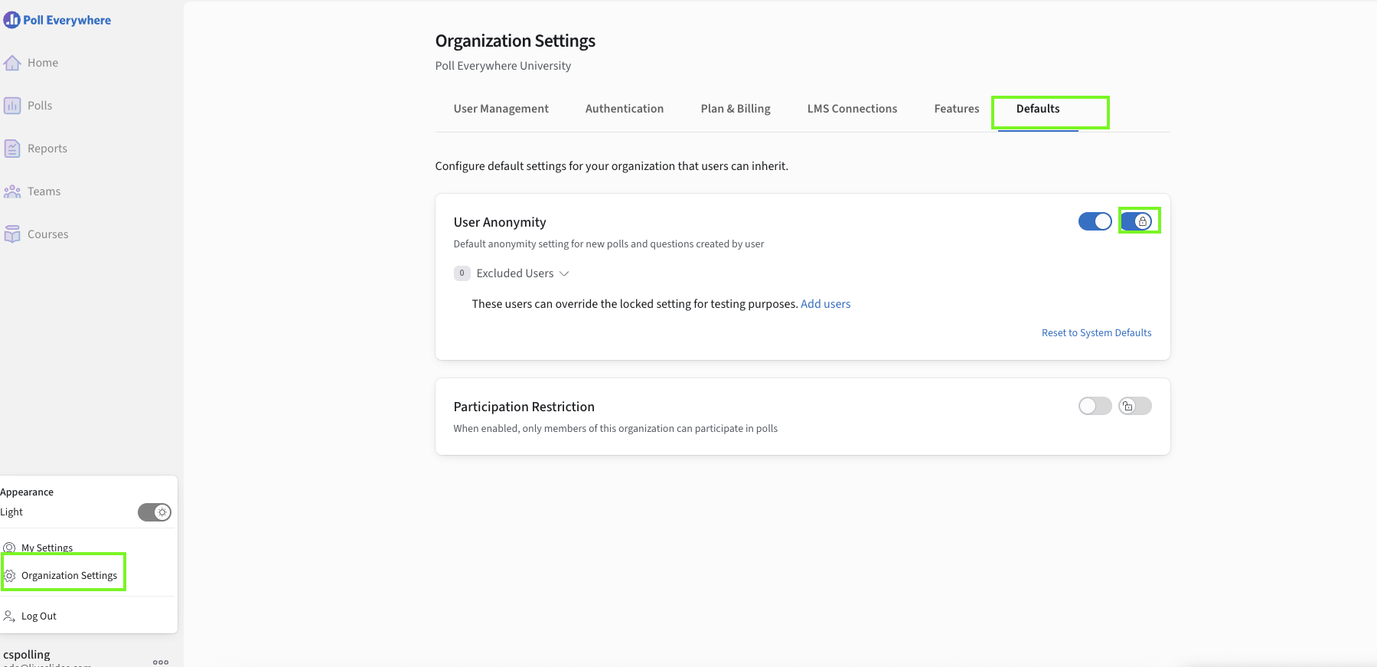Toggle the Participation Restriction lock switch
The image size is (1377, 667).
[x=1135, y=406]
